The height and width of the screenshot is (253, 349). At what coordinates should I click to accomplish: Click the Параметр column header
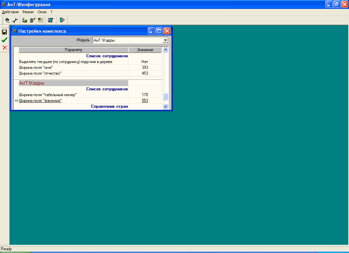pos(74,50)
